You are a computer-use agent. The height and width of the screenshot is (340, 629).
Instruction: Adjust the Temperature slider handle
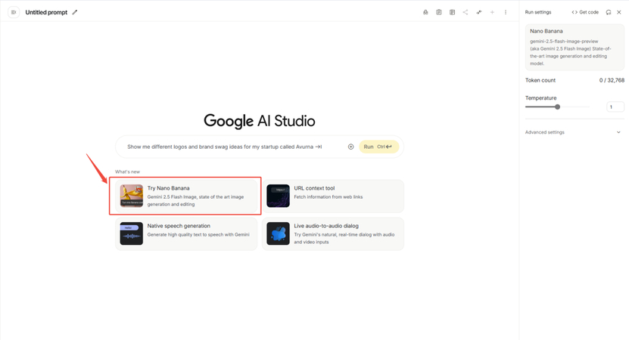[x=558, y=107]
